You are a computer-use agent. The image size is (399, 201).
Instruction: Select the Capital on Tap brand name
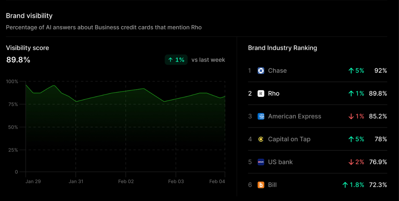click(x=289, y=139)
